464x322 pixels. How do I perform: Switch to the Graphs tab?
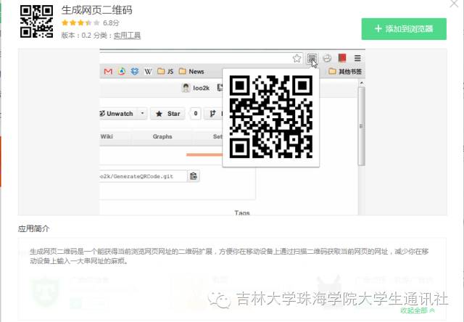162,136
